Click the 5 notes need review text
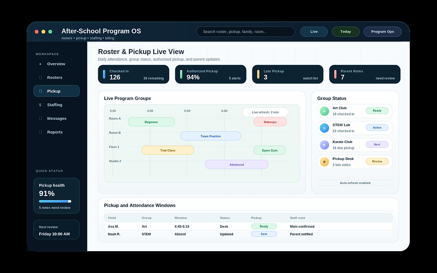Image resolution: width=437 pixels, height=273 pixels. [54, 208]
